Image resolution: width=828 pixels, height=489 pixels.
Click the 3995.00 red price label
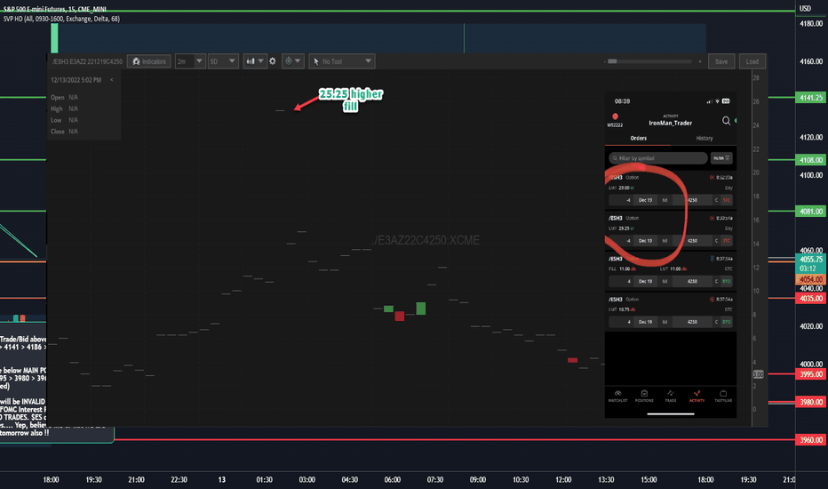coord(810,374)
